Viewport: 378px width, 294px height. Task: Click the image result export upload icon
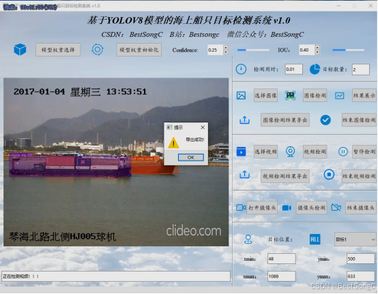[x=244, y=120]
